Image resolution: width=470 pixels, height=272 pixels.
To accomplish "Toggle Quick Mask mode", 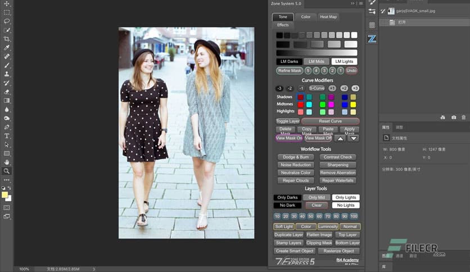I will pos(7,207).
